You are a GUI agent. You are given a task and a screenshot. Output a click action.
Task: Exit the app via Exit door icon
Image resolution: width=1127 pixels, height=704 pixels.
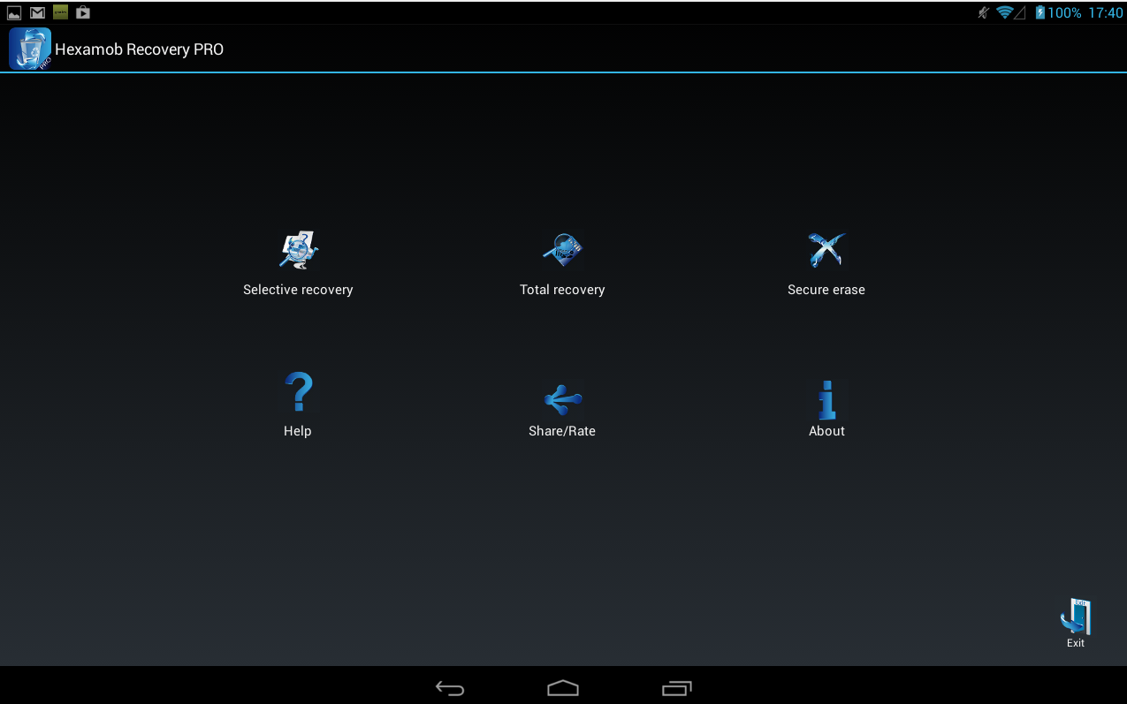pyautogui.click(x=1076, y=617)
